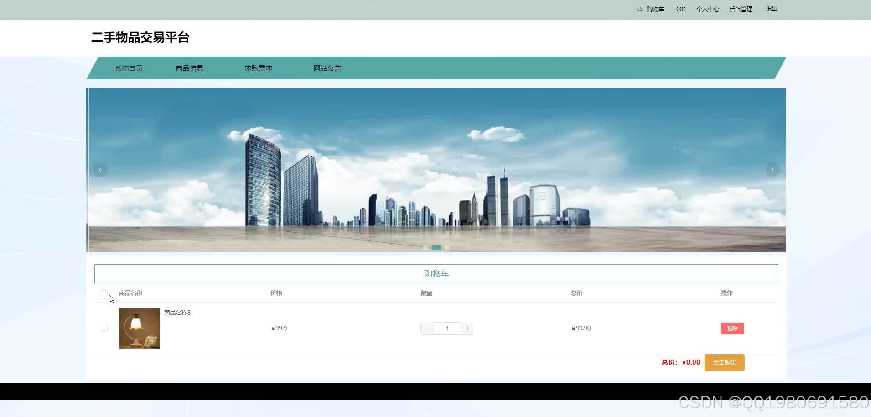Open the 求购需求 dropdown menu
The width and height of the screenshot is (871, 417).
(258, 68)
